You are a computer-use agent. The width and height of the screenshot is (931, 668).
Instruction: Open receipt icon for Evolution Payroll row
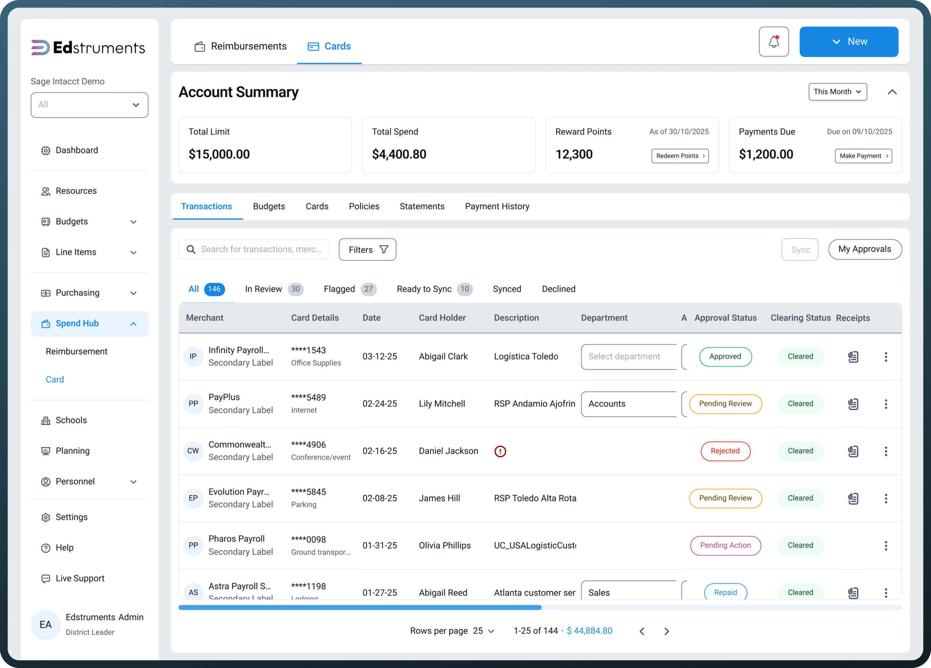tap(853, 498)
